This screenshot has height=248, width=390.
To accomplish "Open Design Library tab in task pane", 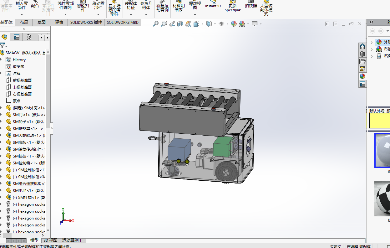I will coord(362,54).
